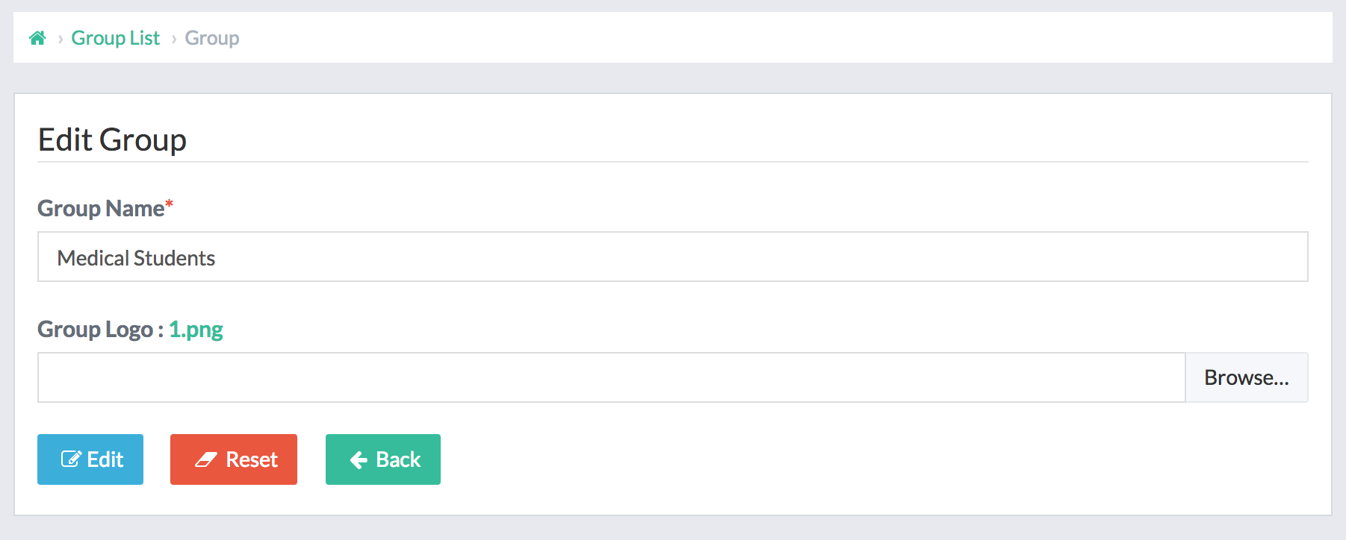Viewport: 1346px width, 540px height.
Task: Click the chevron separator before Group
Action: pos(173,39)
